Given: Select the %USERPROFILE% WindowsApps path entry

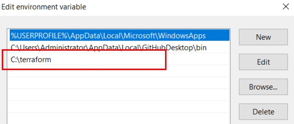Looking at the screenshot, I should [x=108, y=36].
